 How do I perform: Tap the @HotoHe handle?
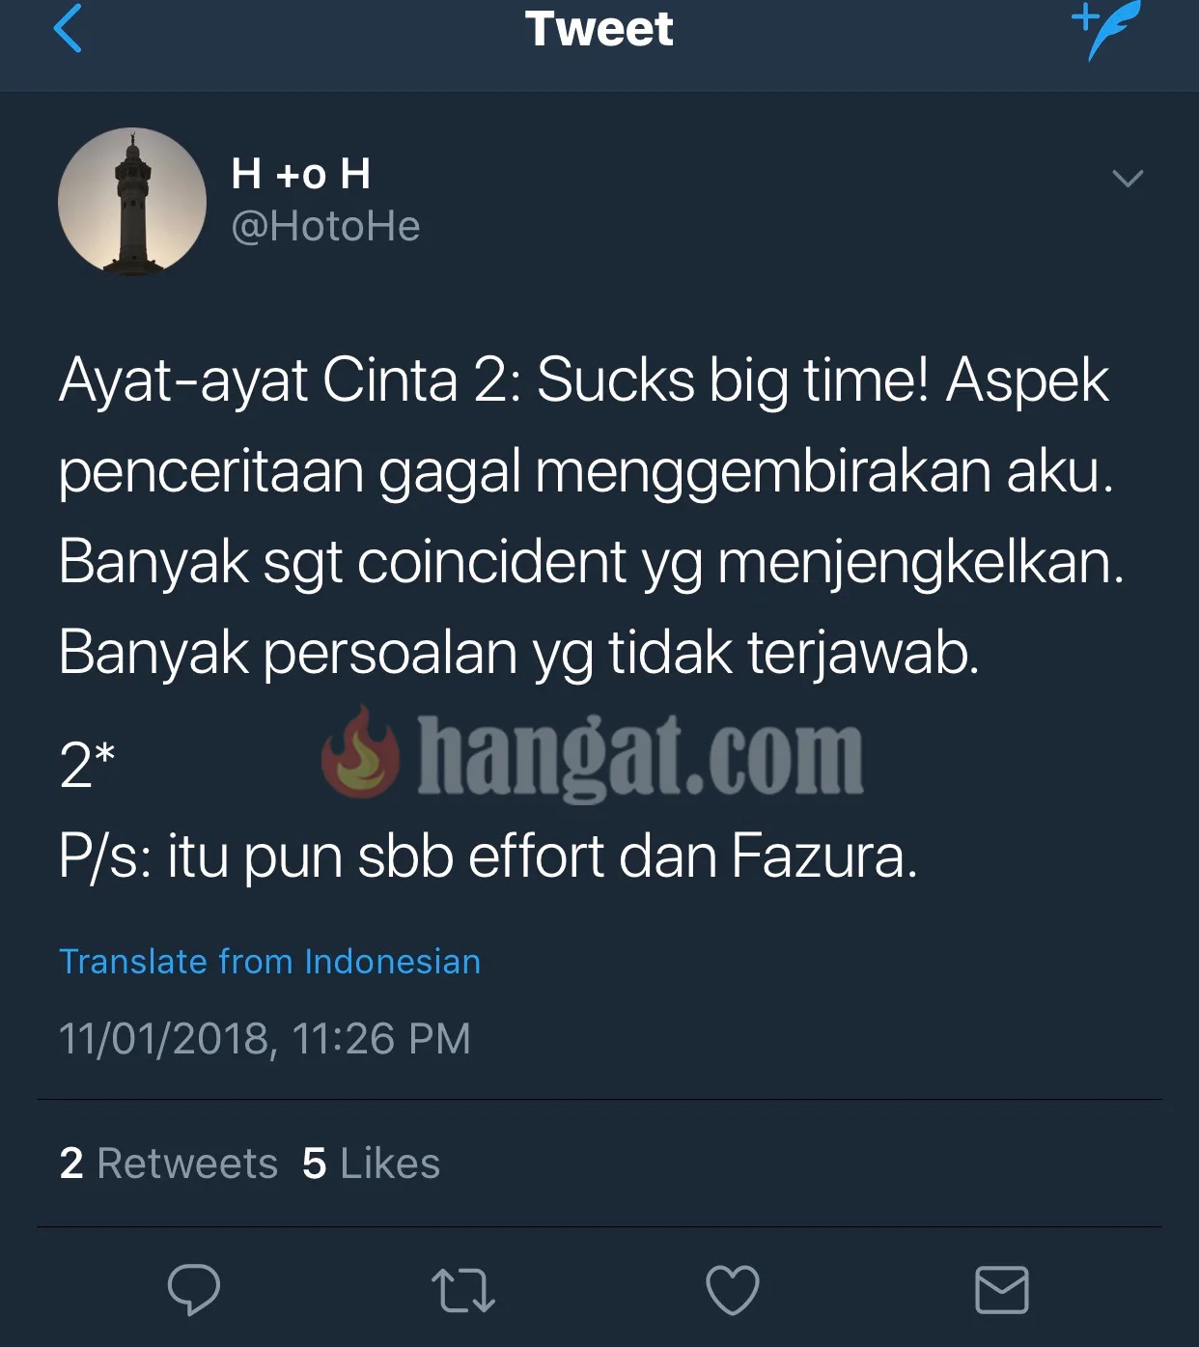tap(326, 227)
